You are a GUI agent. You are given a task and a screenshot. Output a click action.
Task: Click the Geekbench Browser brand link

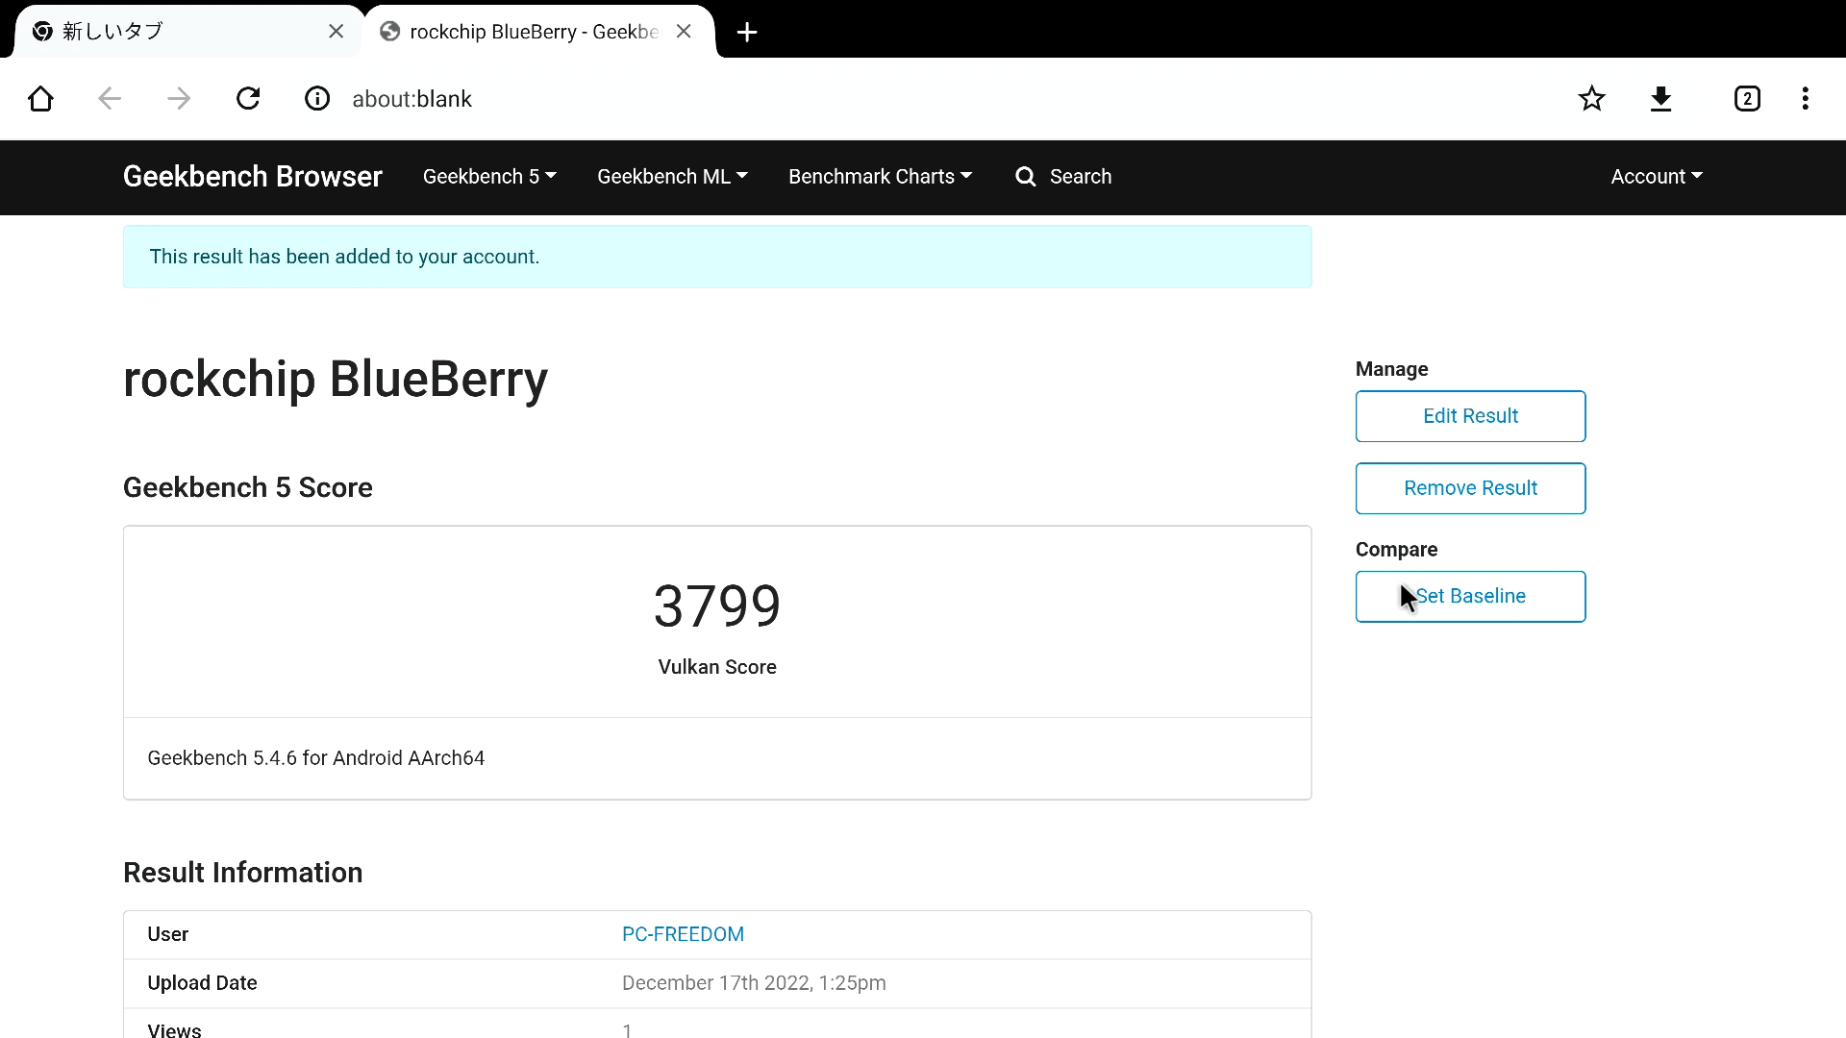(x=253, y=177)
